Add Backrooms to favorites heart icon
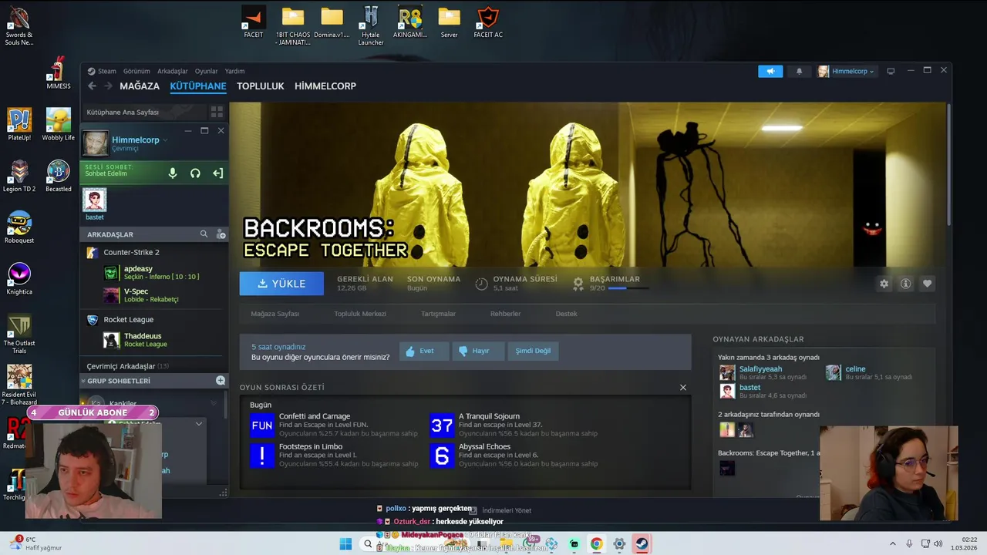This screenshot has width=987, height=555. tap(927, 284)
